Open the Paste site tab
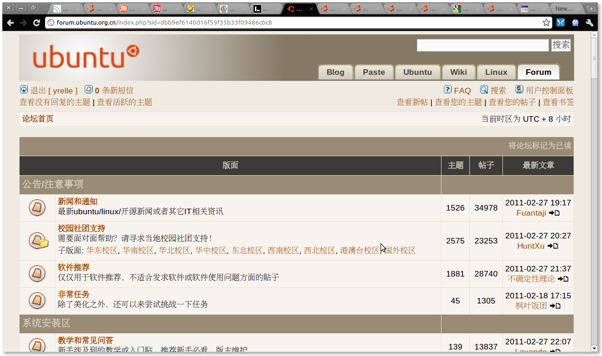The height and width of the screenshot is (356, 602). [374, 72]
